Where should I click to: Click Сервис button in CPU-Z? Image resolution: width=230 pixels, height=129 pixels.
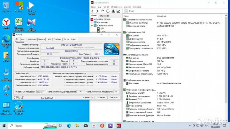(x=87, y=97)
